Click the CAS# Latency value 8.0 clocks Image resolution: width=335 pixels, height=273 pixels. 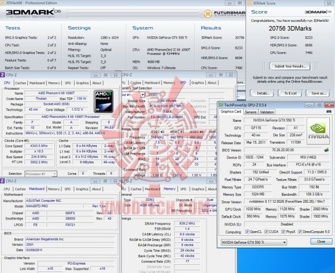pos(187,234)
